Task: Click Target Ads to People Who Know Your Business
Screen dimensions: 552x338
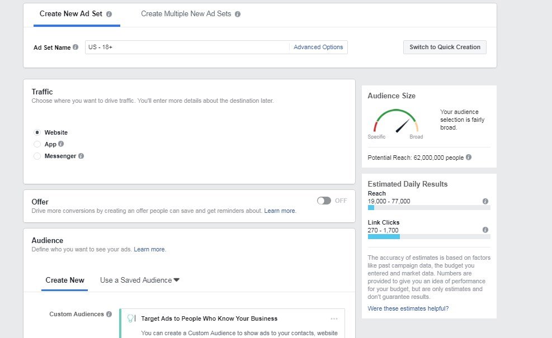Action: pyautogui.click(x=209, y=318)
